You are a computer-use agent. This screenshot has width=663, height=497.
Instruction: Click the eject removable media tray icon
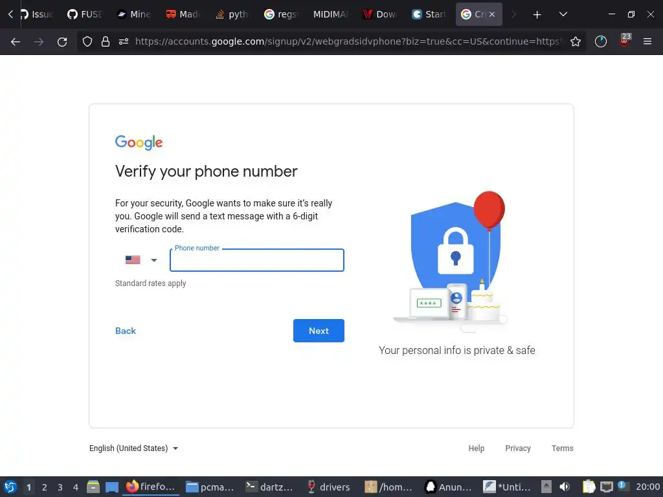[x=546, y=487]
